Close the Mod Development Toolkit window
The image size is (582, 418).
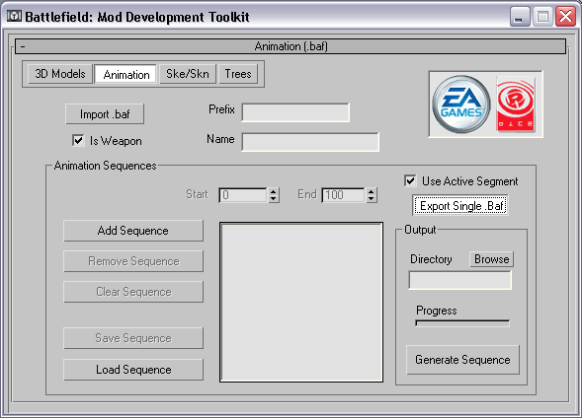coord(565,17)
